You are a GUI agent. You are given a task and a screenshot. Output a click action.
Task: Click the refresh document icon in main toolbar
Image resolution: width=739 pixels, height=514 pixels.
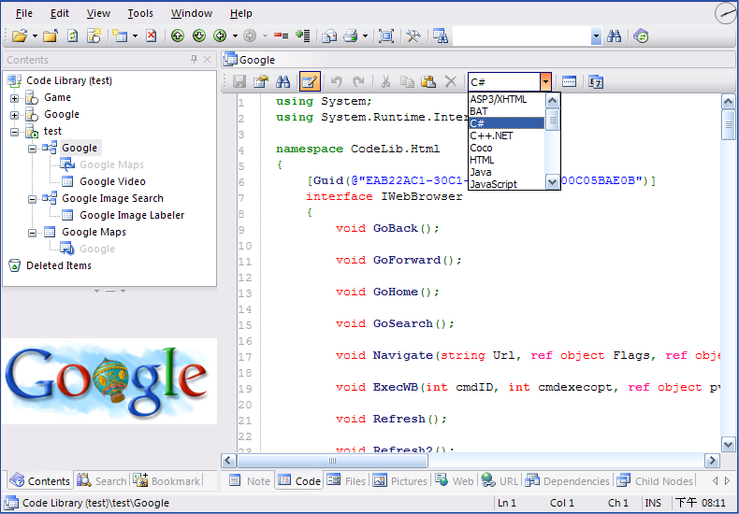coord(73,36)
